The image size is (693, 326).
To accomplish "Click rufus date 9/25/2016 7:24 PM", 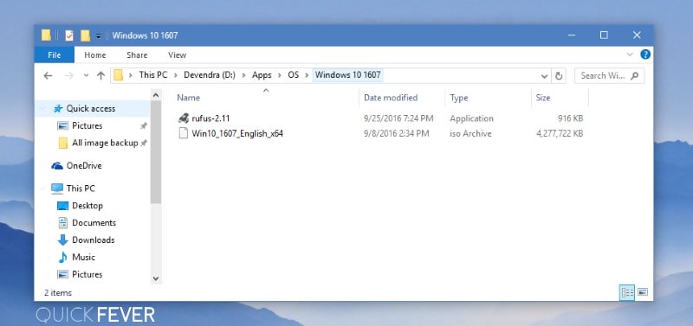I will pos(398,118).
